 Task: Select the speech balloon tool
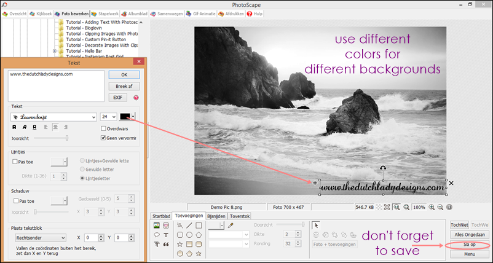click(x=157, y=235)
